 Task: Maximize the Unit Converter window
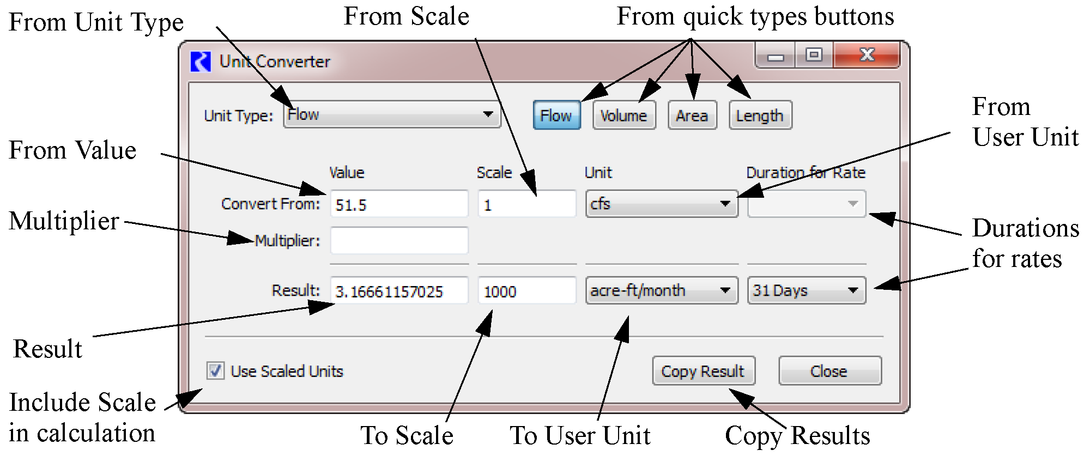tap(814, 55)
